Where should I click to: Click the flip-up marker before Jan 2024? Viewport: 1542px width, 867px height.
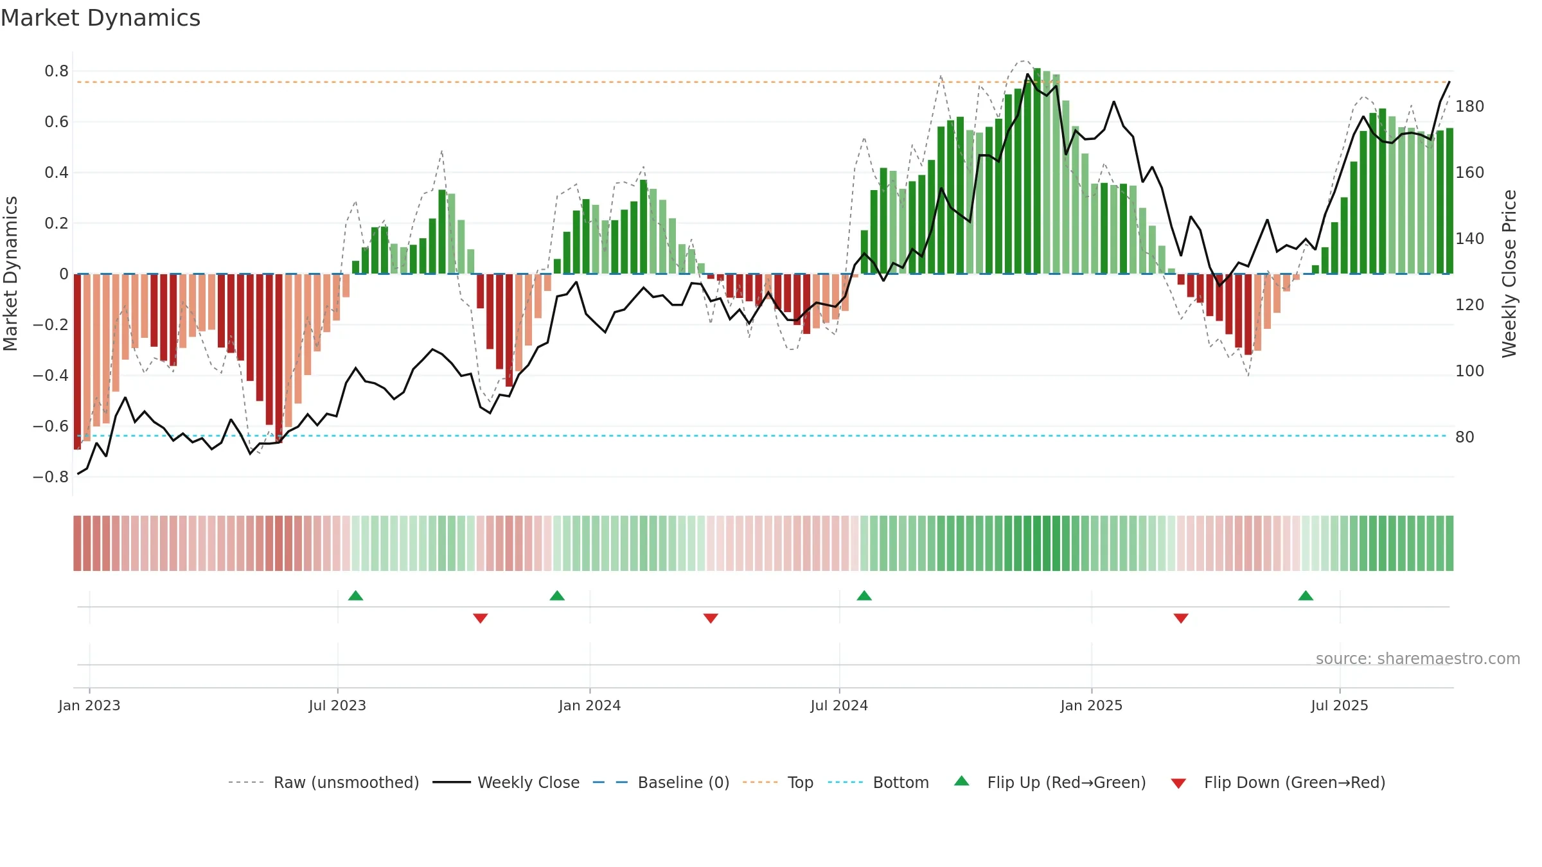557,595
